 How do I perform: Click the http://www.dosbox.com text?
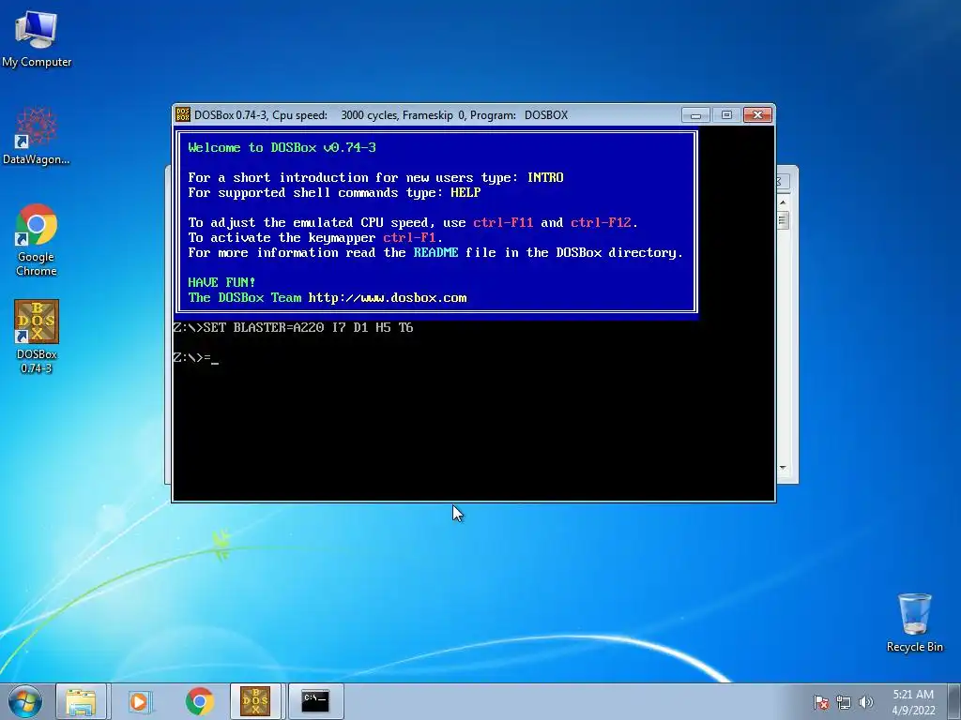388,297
